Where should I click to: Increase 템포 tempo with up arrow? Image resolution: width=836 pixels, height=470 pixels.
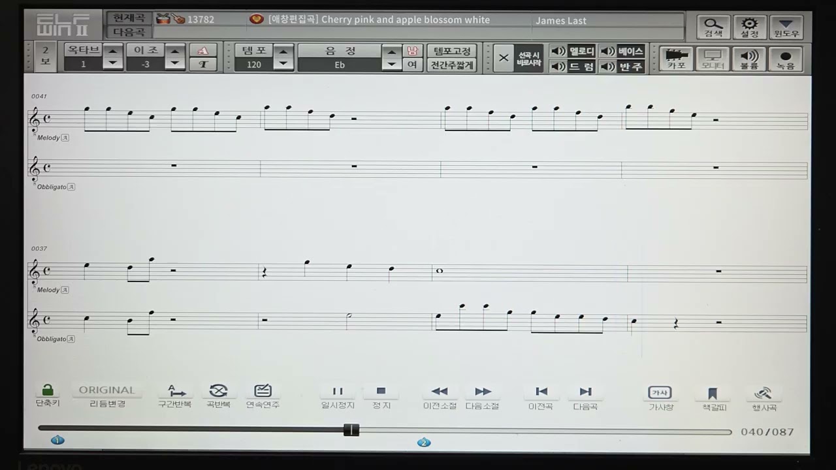click(283, 51)
